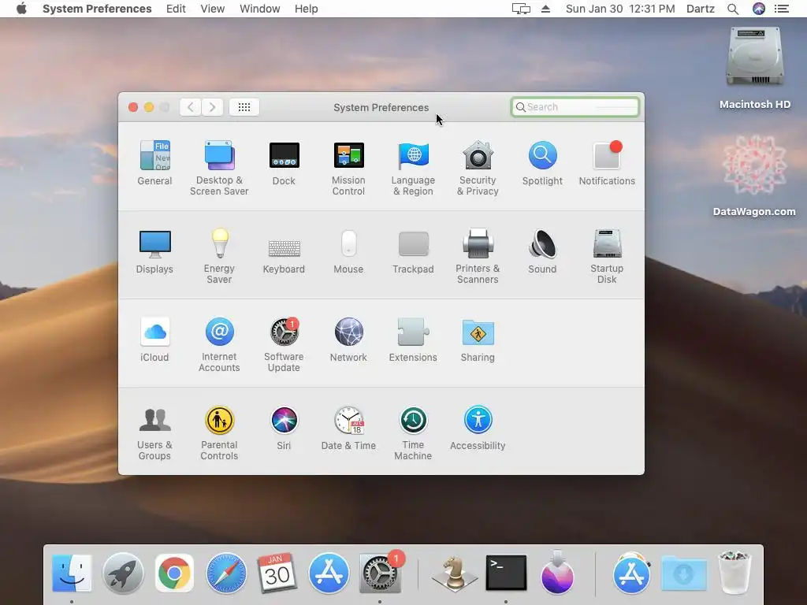807x605 pixels.
Task: Open Launchpad from the Dock
Action: (x=123, y=573)
